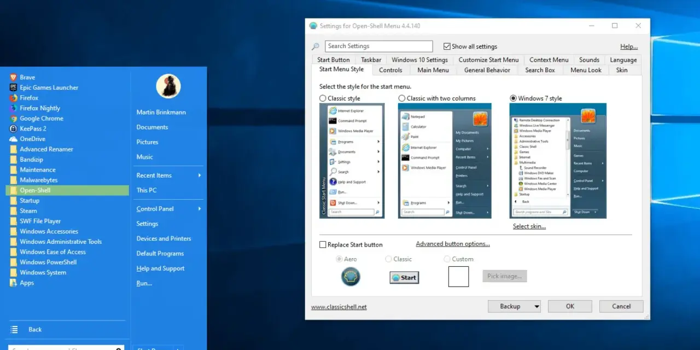Click the Firefox icon in program list
Image resolution: width=700 pixels, height=350 pixels.
[x=14, y=98]
